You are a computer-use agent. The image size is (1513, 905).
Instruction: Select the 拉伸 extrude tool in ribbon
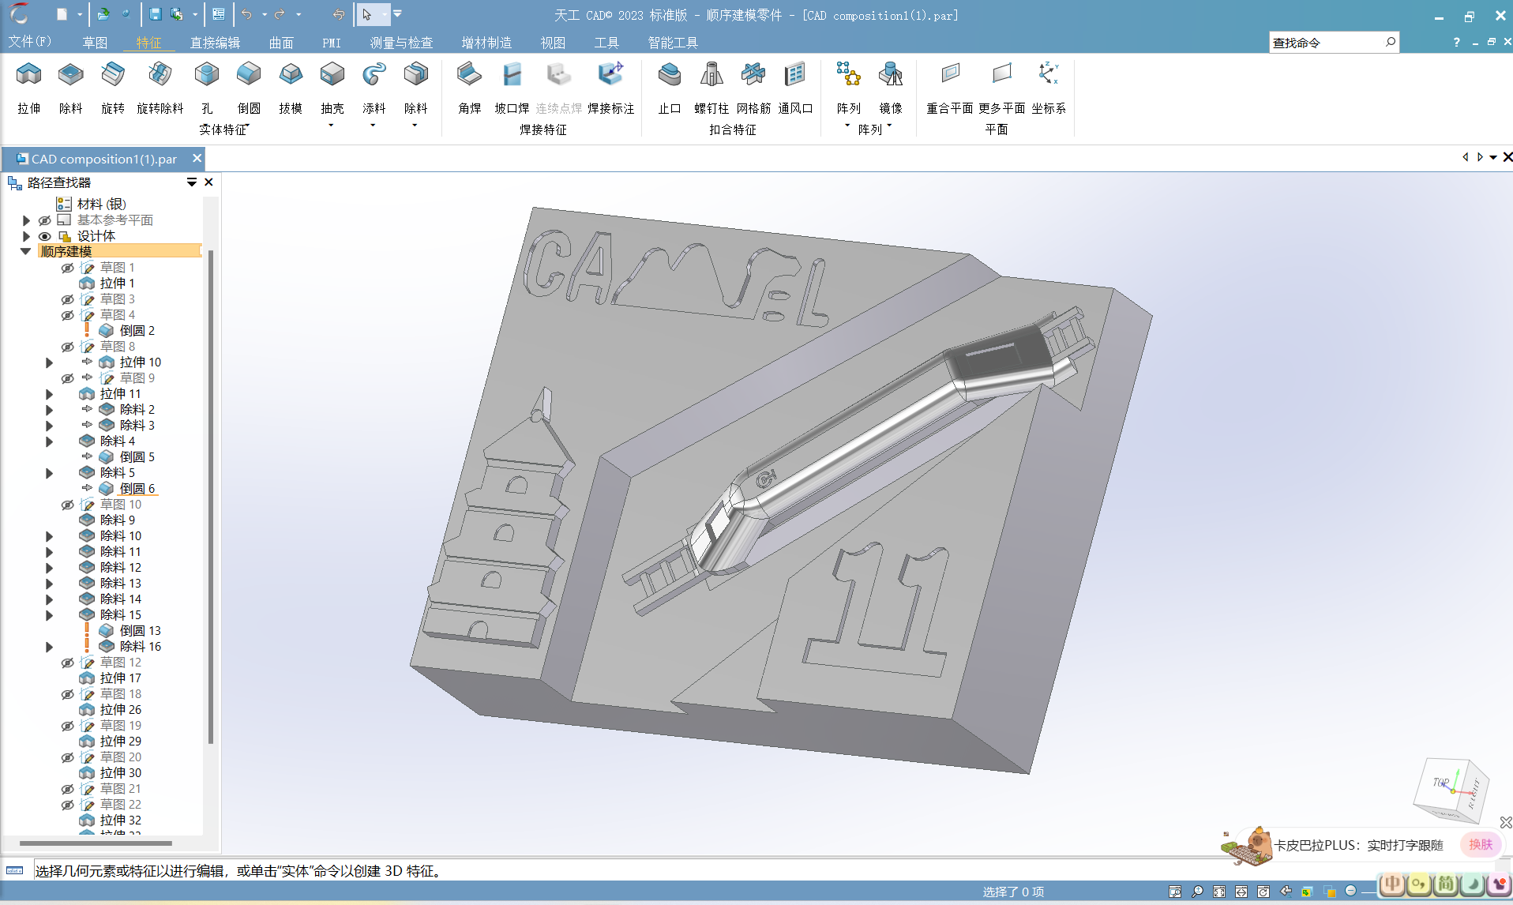[29, 88]
